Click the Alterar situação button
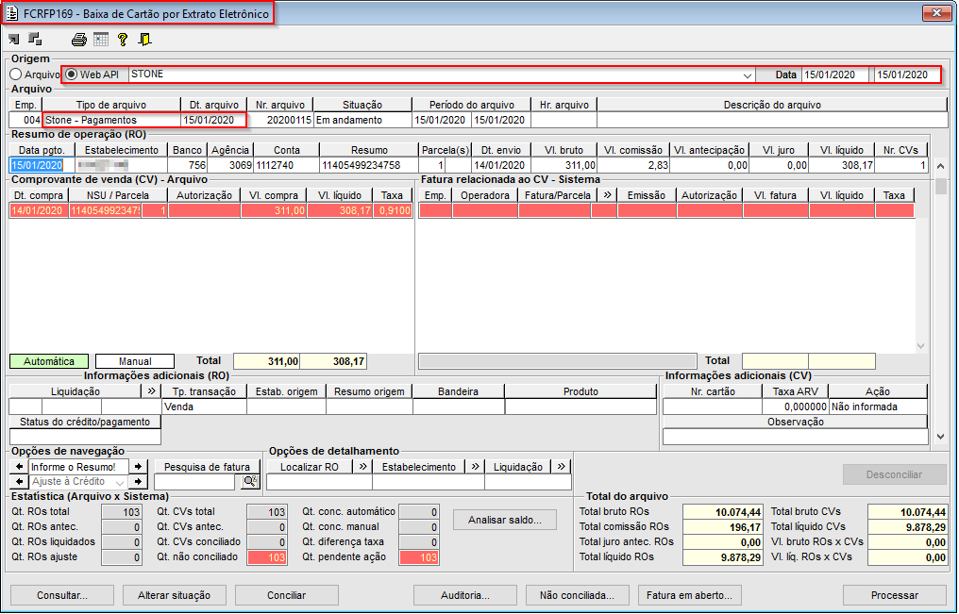959x614 pixels. 175,595
